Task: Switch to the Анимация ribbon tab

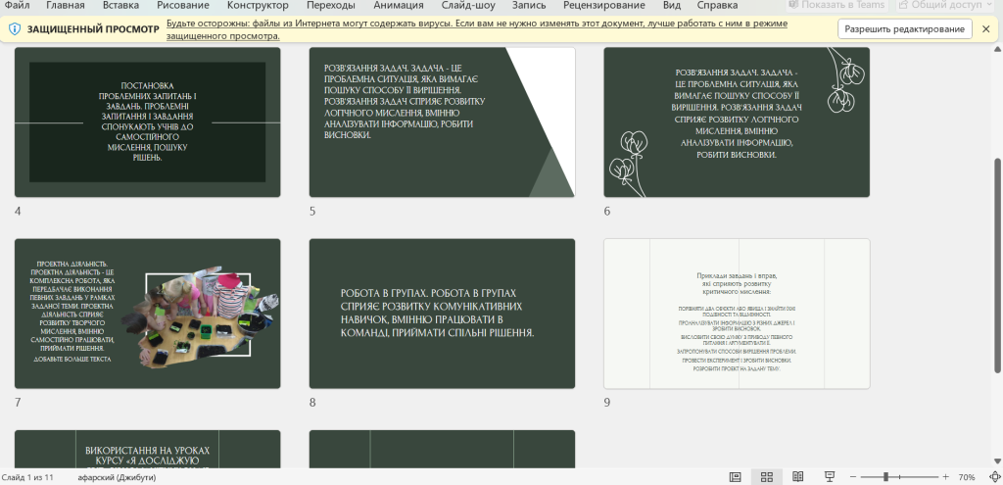Action: (x=400, y=5)
